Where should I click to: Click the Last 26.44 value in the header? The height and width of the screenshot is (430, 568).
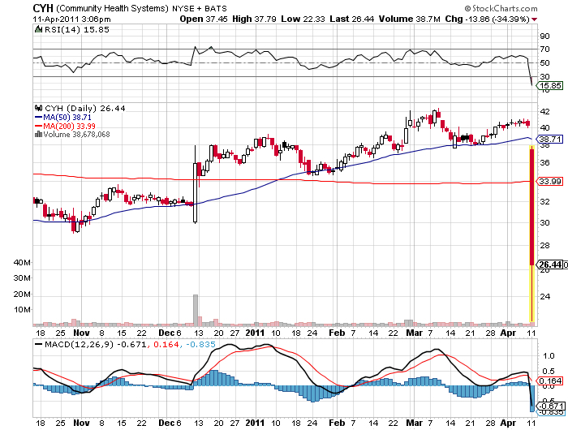(x=351, y=19)
